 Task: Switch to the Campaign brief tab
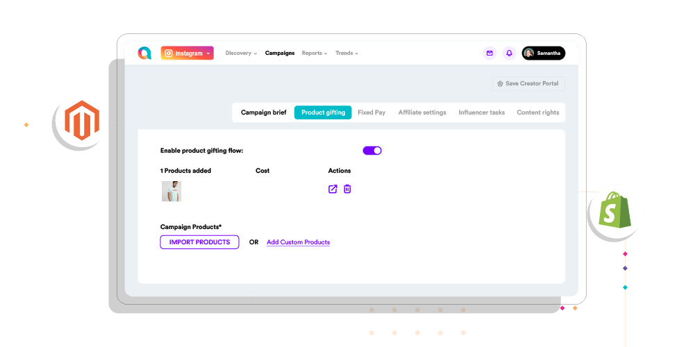coord(264,112)
